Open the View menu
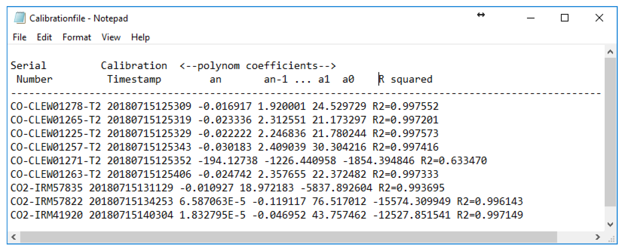The width and height of the screenshot is (625, 250). click(111, 37)
